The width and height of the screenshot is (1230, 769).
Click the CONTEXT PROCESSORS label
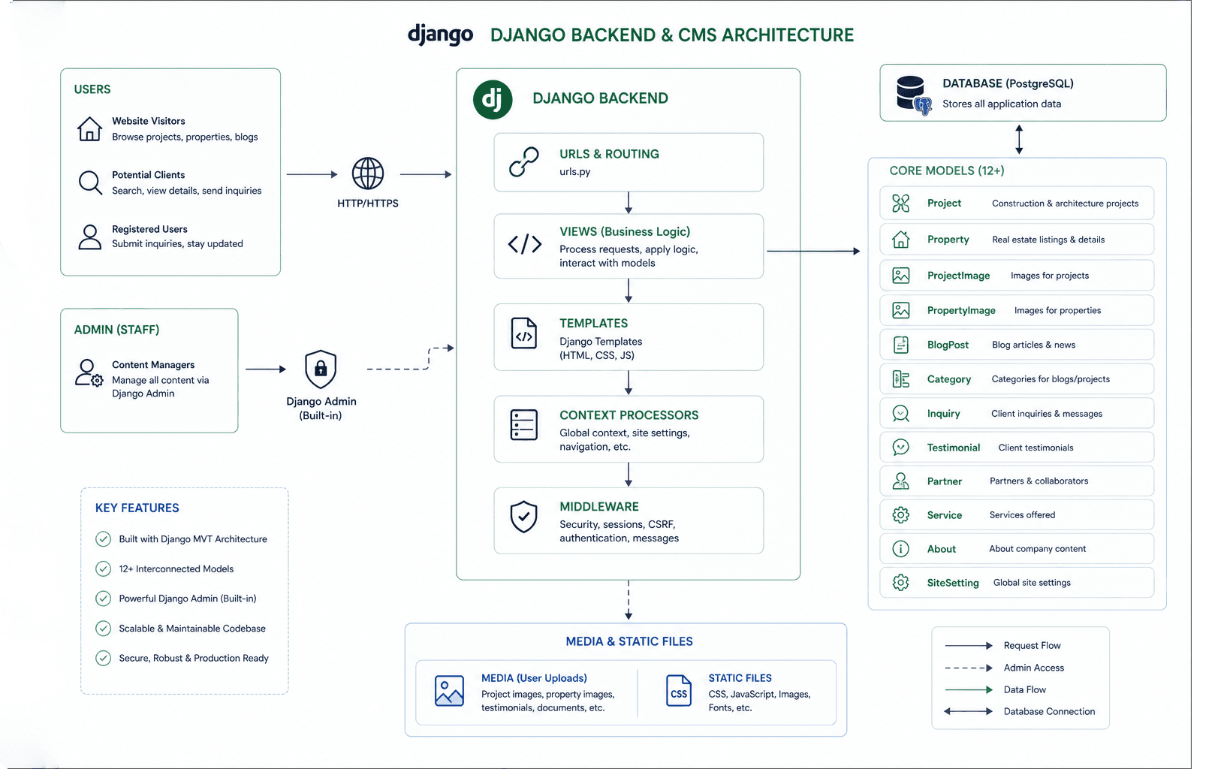click(629, 415)
